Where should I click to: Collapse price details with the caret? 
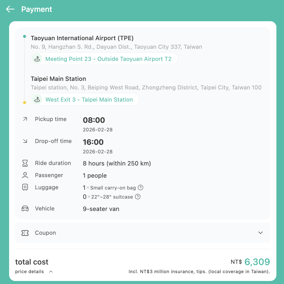click(51, 272)
